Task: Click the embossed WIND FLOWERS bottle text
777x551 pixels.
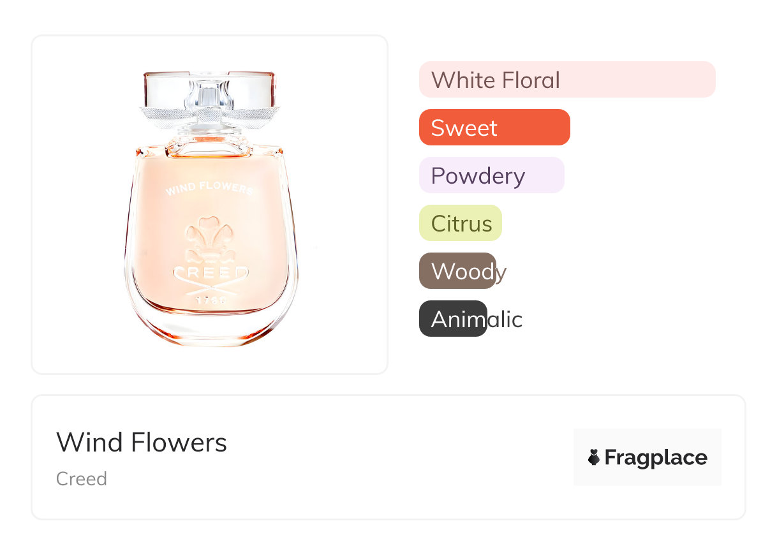Action: click(209, 189)
